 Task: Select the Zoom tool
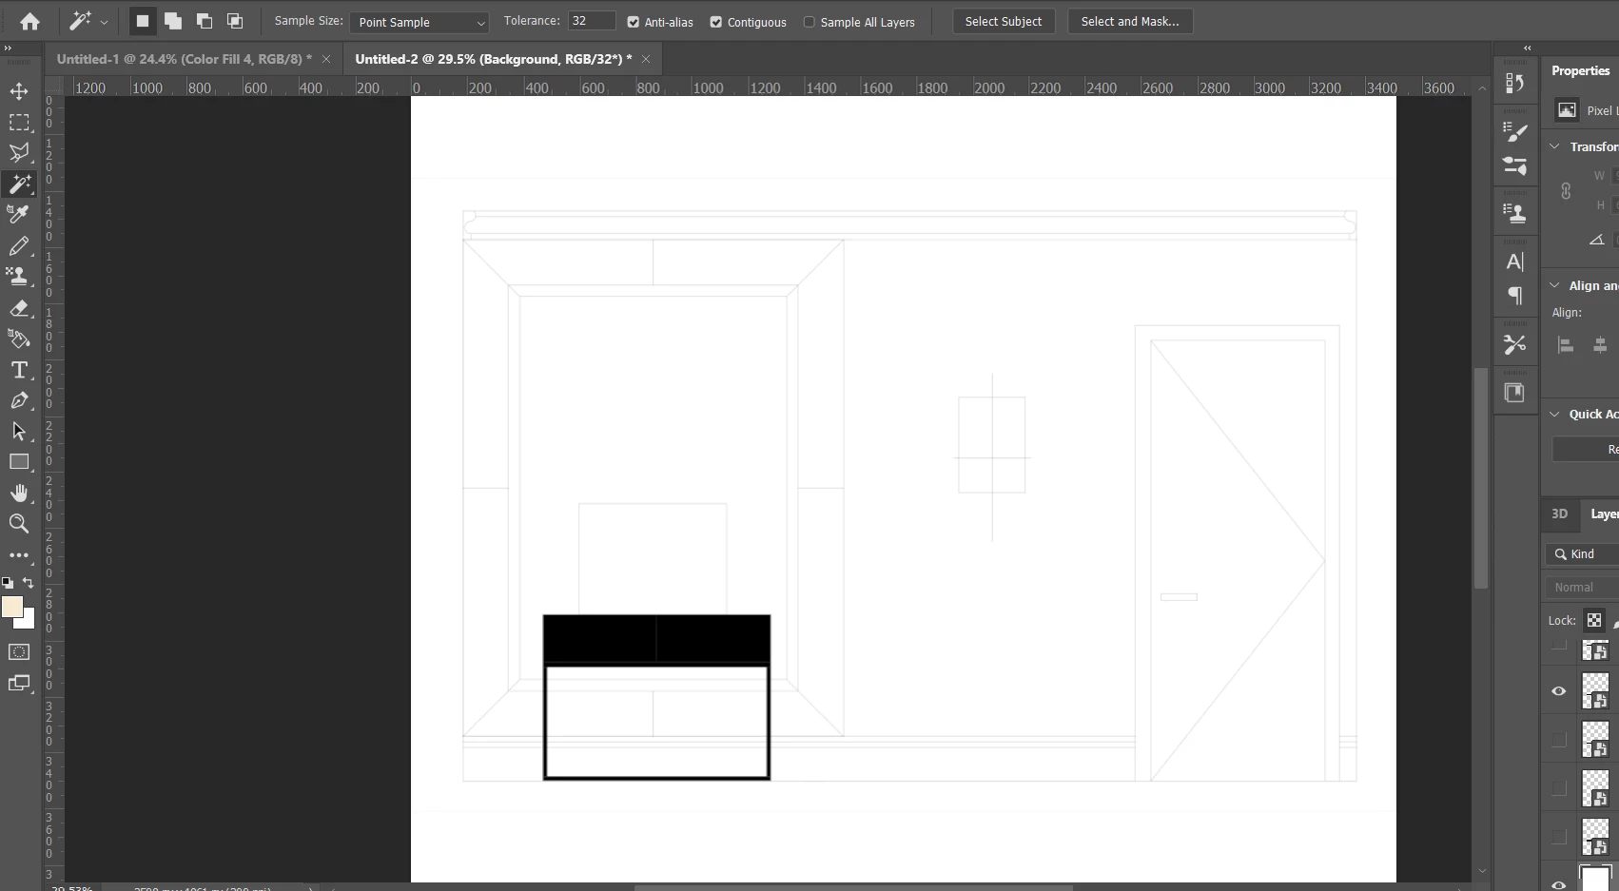tap(19, 524)
